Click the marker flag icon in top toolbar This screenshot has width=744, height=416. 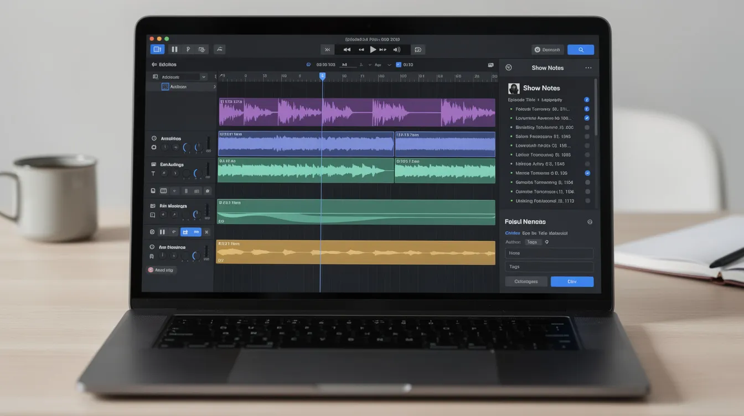[x=188, y=49]
